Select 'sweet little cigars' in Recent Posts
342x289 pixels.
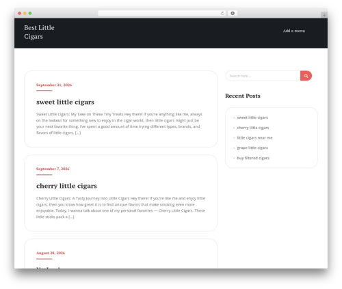252,118
